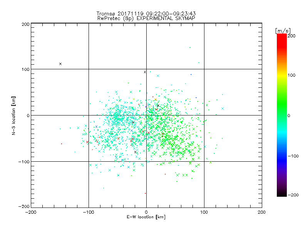Click the x-axis tick label '-200'

(x=31, y=212)
